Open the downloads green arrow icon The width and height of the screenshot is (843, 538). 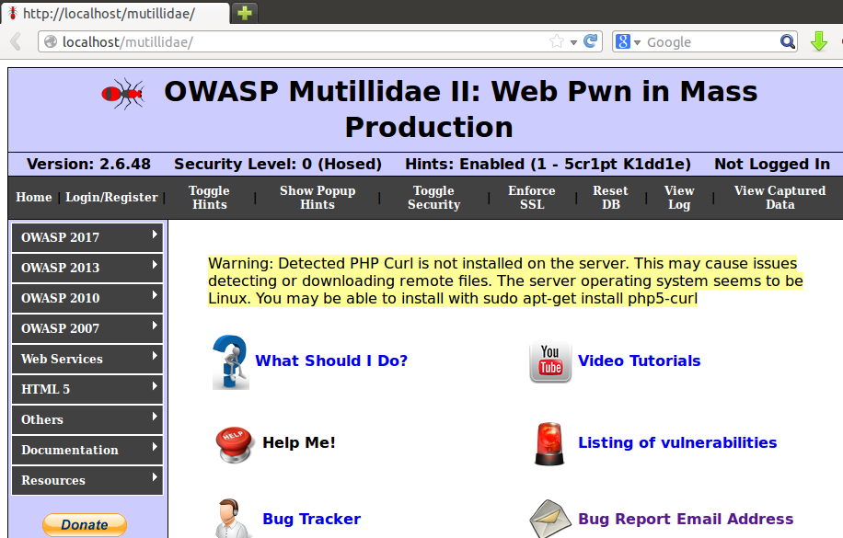tap(819, 41)
